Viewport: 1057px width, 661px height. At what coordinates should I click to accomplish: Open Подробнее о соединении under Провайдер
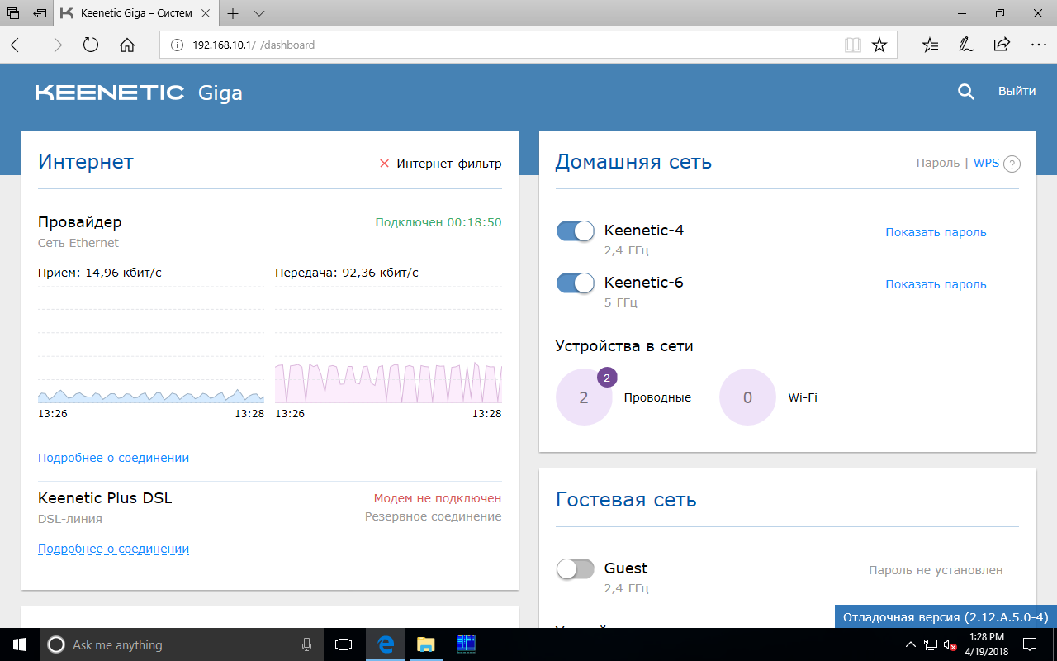pyautogui.click(x=114, y=458)
